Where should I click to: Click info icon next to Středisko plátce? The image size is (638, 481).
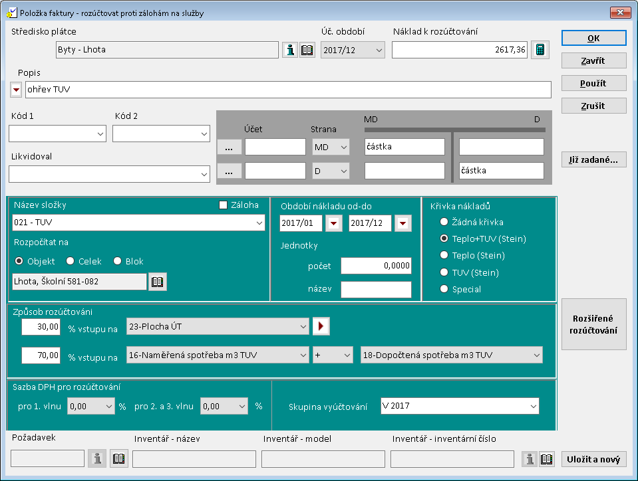click(x=290, y=50)
